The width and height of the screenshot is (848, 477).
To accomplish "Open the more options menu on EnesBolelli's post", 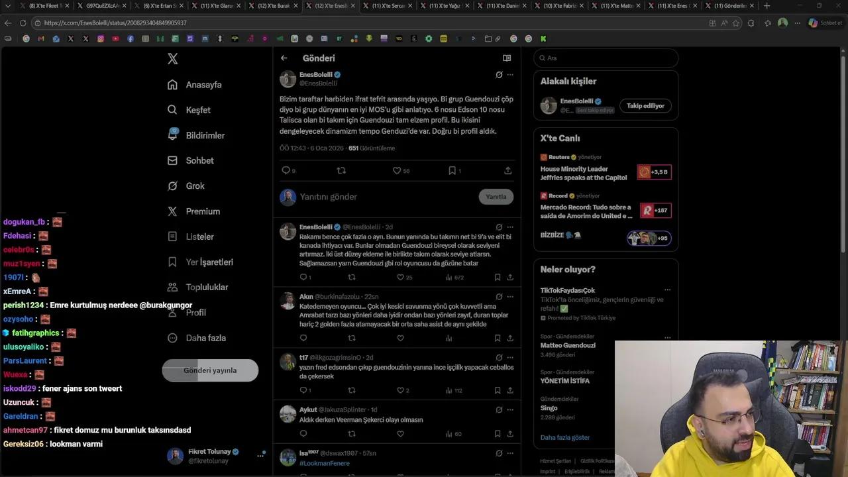I will (x=509, y=74).
